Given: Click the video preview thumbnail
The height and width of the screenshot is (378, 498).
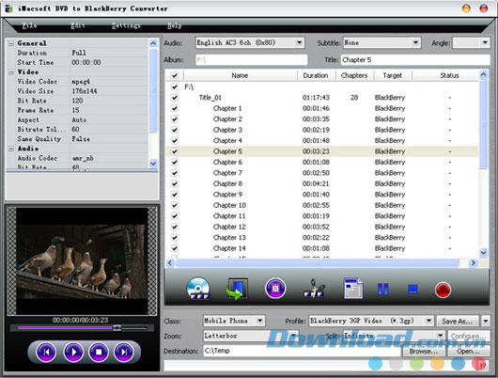Looking at the screenshot, I should coord(82,261).
